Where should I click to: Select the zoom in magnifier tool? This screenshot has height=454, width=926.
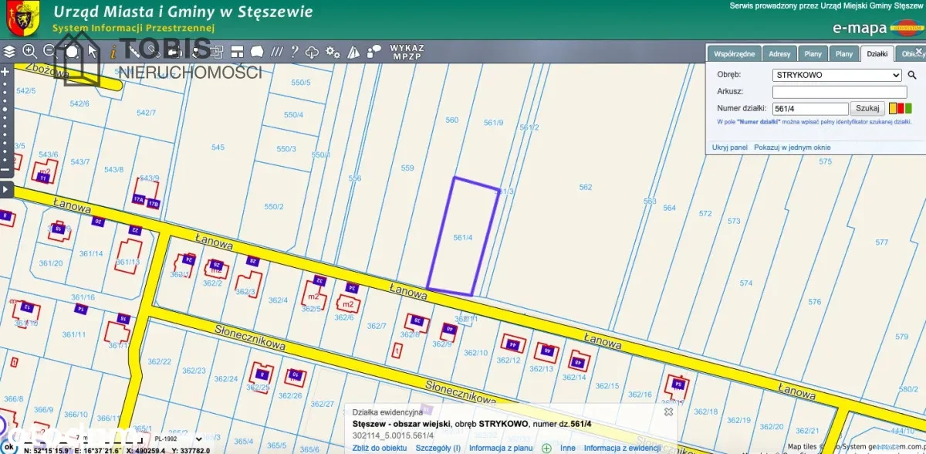(30, 52)
